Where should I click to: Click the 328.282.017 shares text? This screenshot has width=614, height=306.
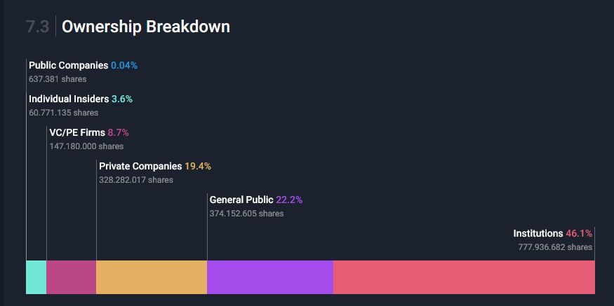click(x=136, y=180)
